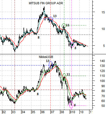This screenshot has width=106, height=114.
Task: Click the 130 value on Nikkei/JGB axis
Action: (102, 66)
